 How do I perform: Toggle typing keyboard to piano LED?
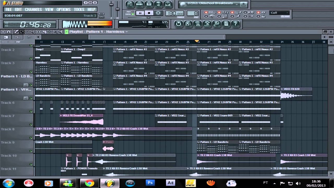(206, 12)
